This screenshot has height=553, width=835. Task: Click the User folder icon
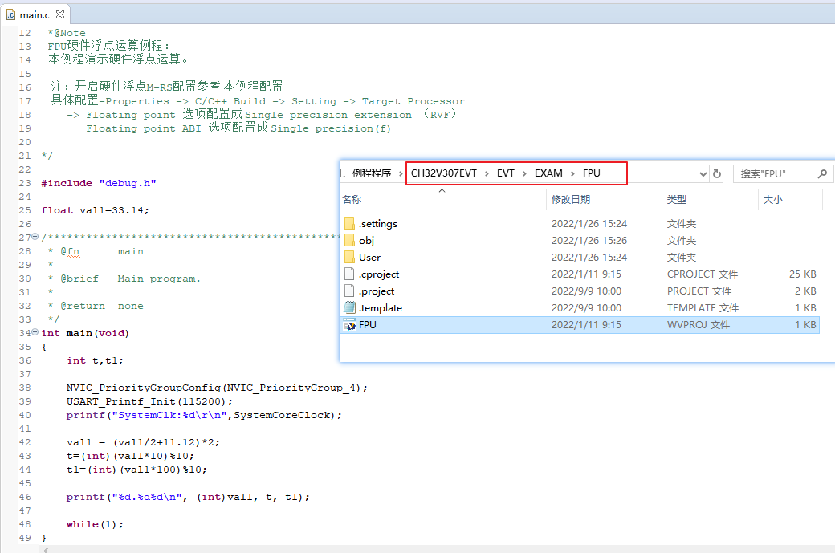click(x=349, y=258)
